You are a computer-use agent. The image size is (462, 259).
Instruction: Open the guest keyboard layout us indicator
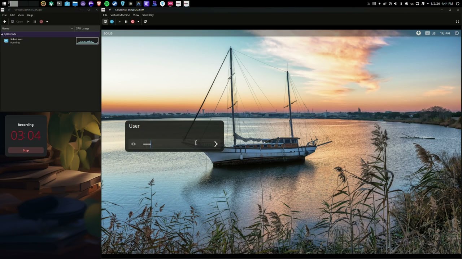click(430, 33)
